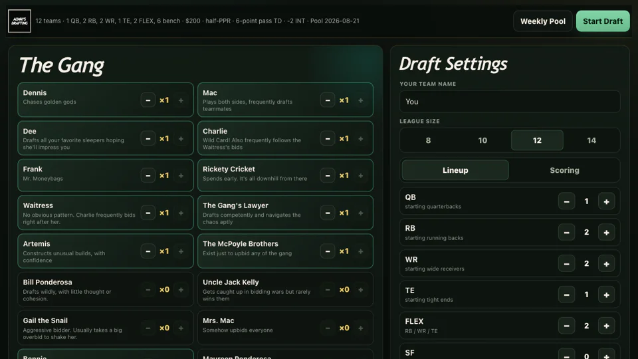Open the Weekly Pool

543,21
